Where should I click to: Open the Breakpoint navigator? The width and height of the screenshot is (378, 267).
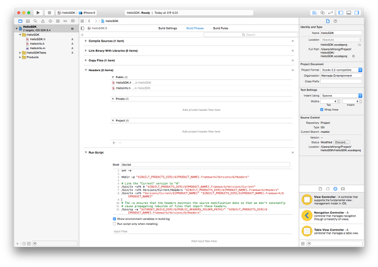point(65,21)
